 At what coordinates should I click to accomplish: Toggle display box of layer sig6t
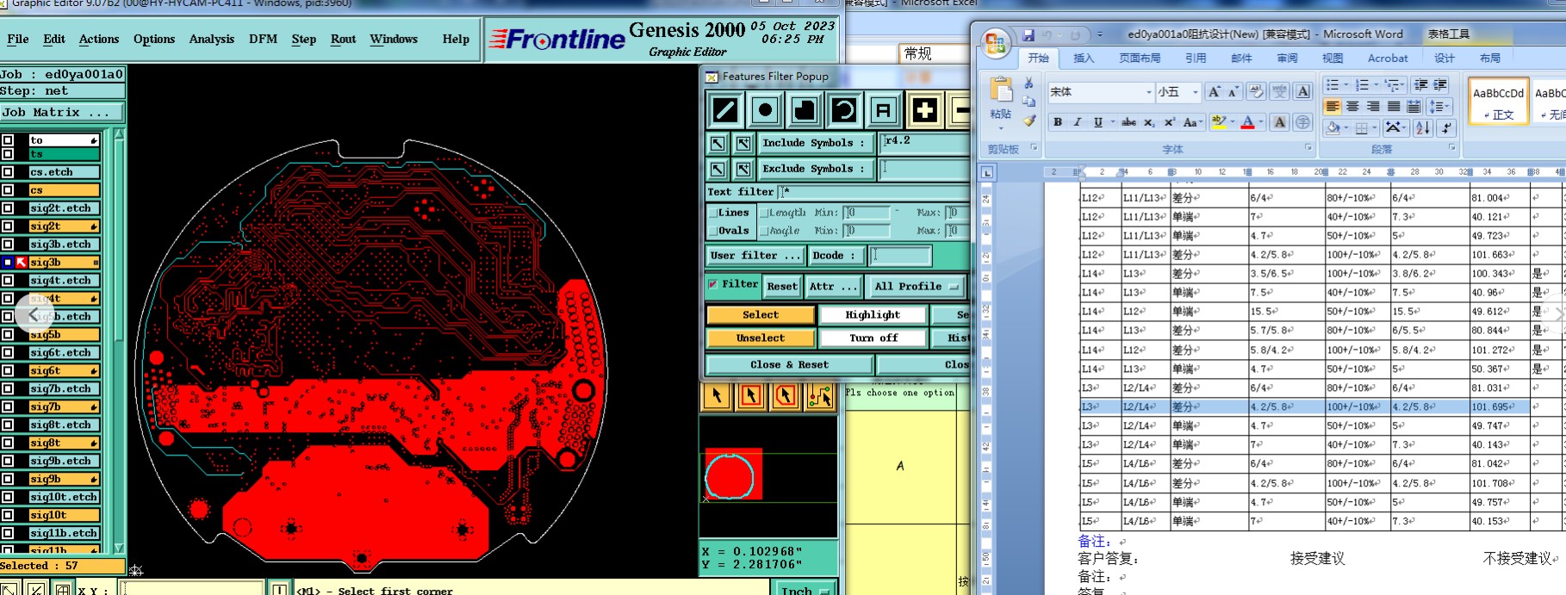7,371
